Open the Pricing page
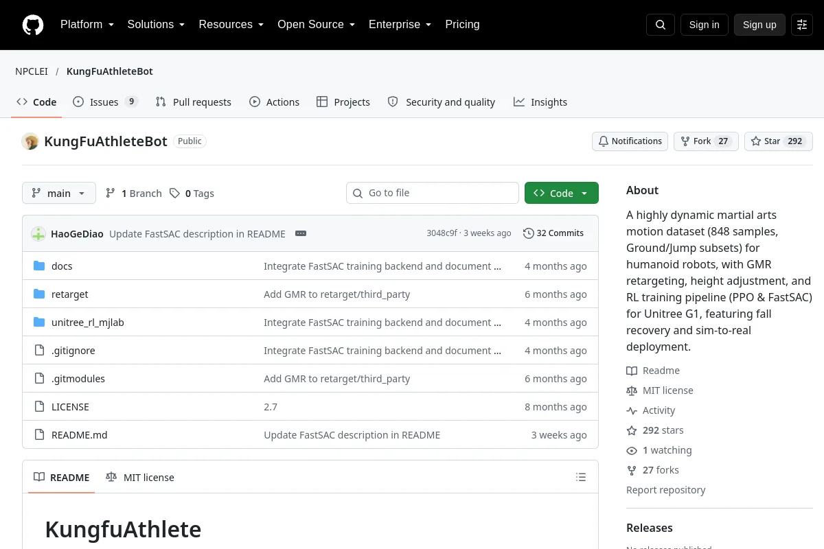This screenshot has height=549, width=824. click(462, 25)
